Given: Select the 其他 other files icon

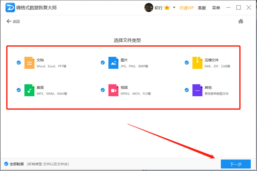Looking at the screenshot, I should (x=198, y=91).
